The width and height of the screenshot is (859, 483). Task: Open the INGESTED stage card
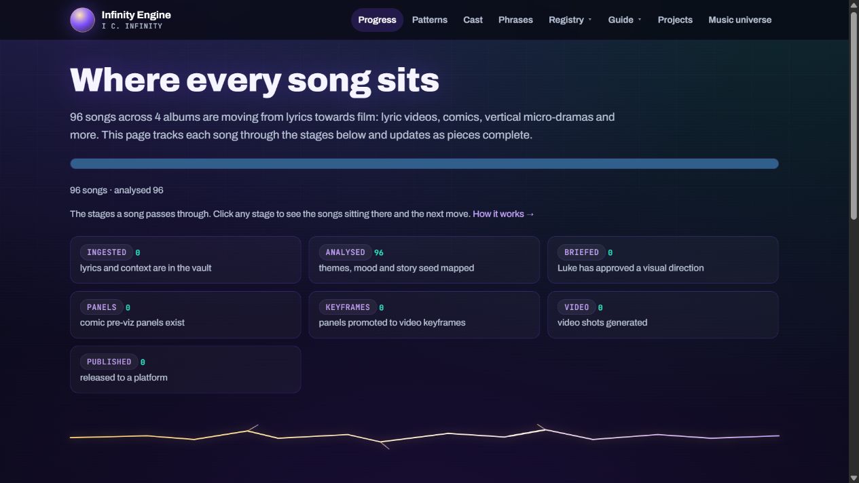185,260
